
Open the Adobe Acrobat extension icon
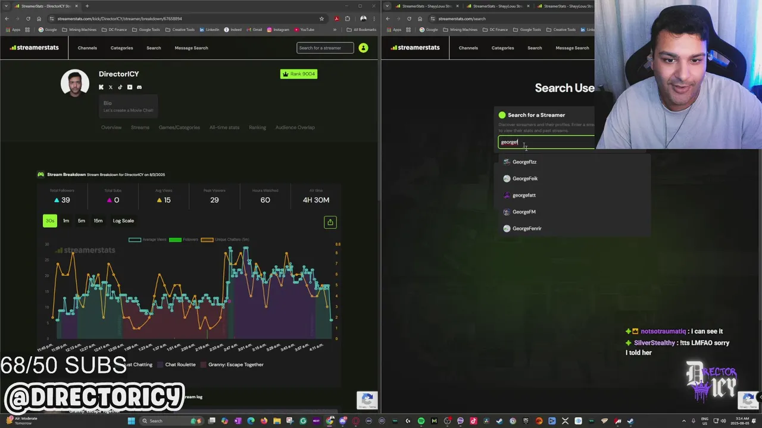point(336,18)
